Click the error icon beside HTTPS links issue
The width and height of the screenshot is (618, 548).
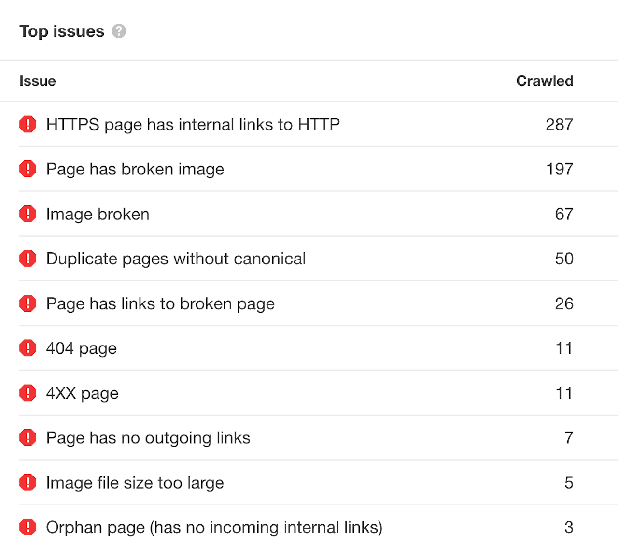tap(28, 124)
